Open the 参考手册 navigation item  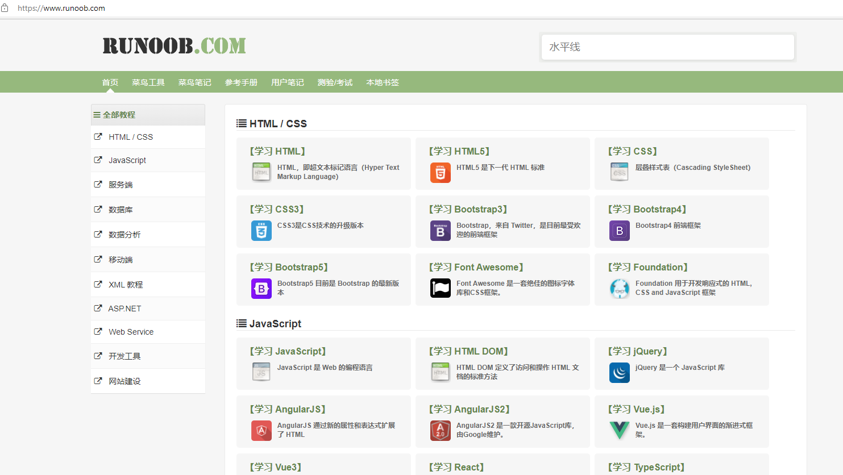pyautogui.click(x=241, y=82)
